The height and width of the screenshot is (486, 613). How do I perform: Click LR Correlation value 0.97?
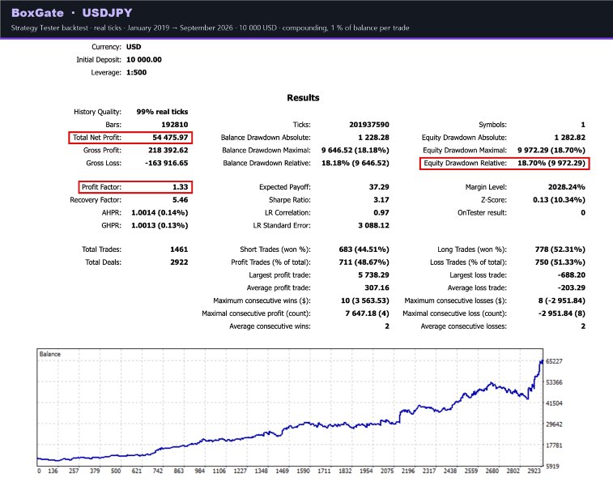(381, 213)
